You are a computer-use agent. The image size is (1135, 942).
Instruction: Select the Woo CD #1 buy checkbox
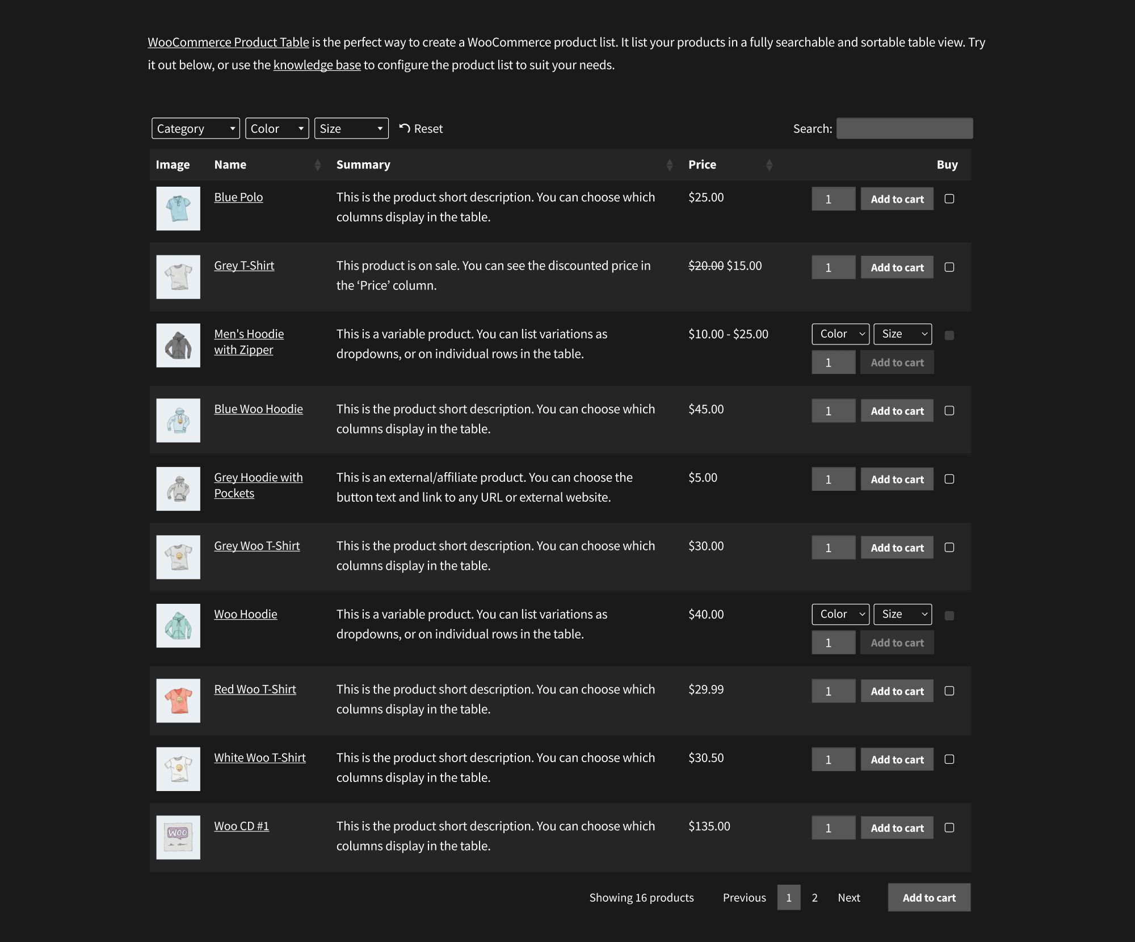949,827
